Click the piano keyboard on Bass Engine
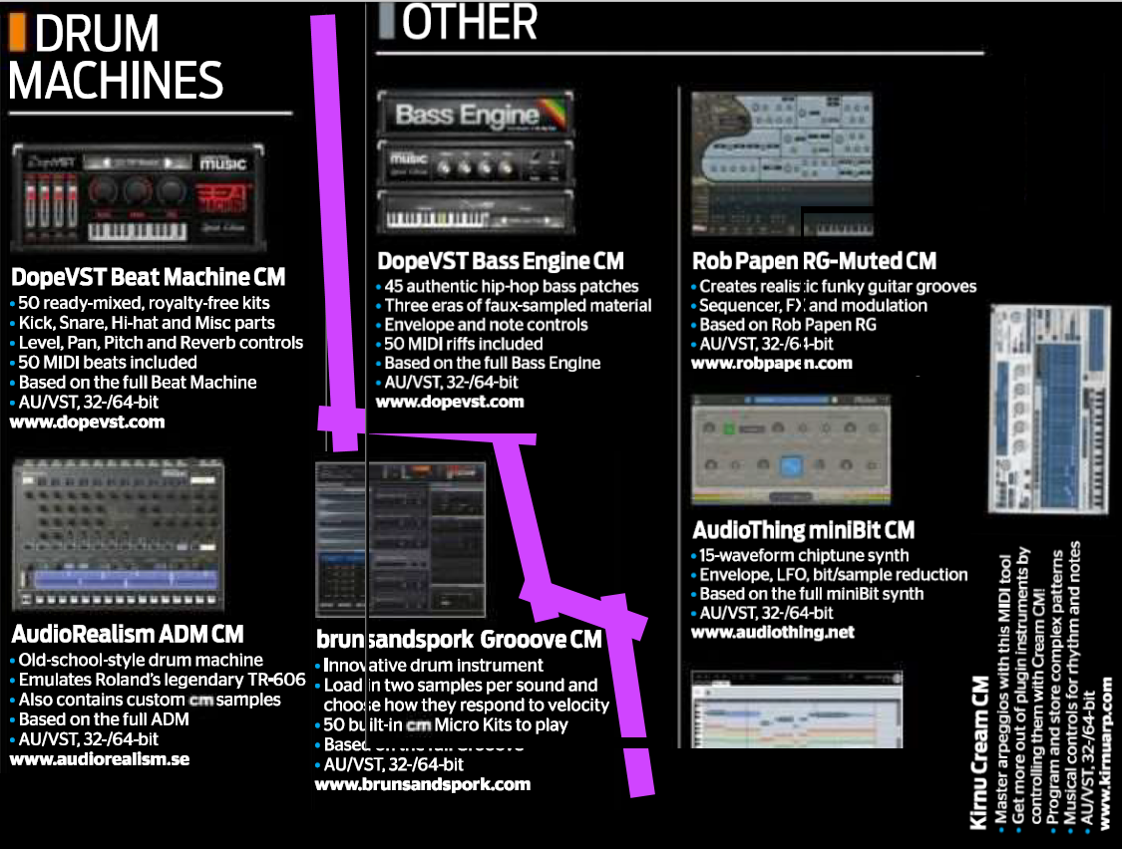 (475, 213)
